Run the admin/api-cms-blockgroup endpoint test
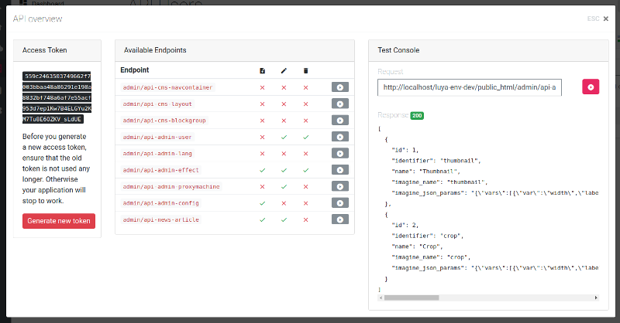The width and height of the screenshot is (620, 323). click(x=340, y=121)
